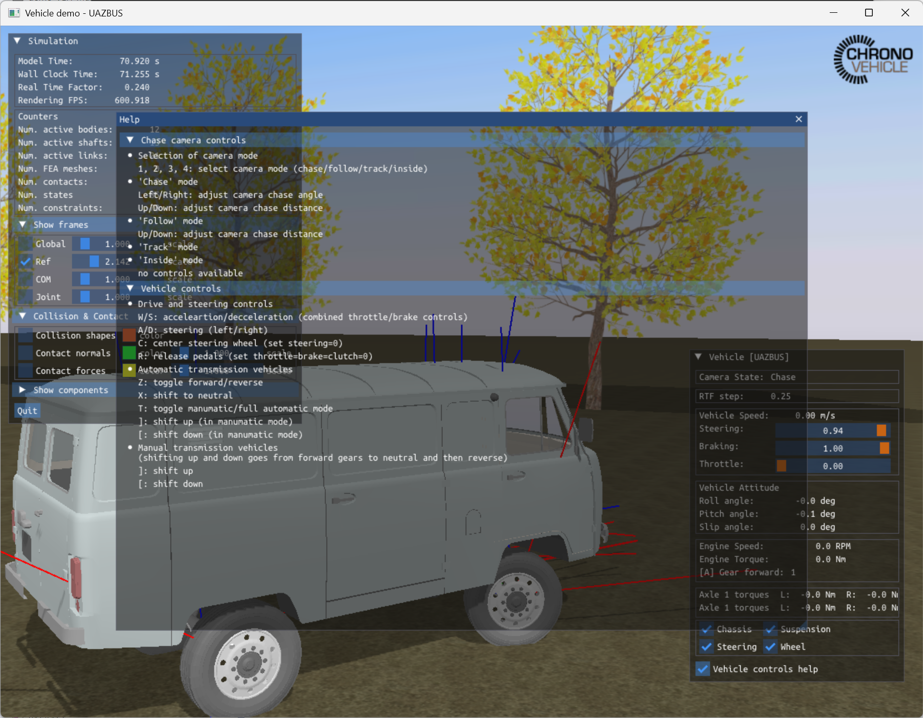Click the Model Time value
Image resolution: width=923 pixels, height=718 pixels.
coord(139,61)
